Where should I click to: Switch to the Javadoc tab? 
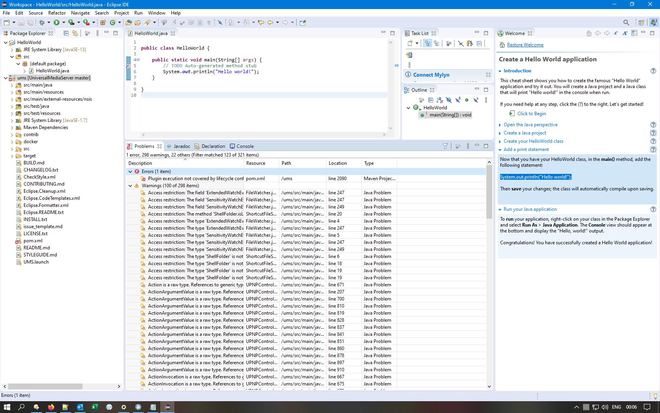(179, 146)
